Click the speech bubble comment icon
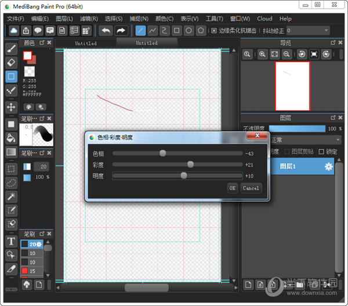This screenshot has height=306, width=348. (x=38, y=31)
